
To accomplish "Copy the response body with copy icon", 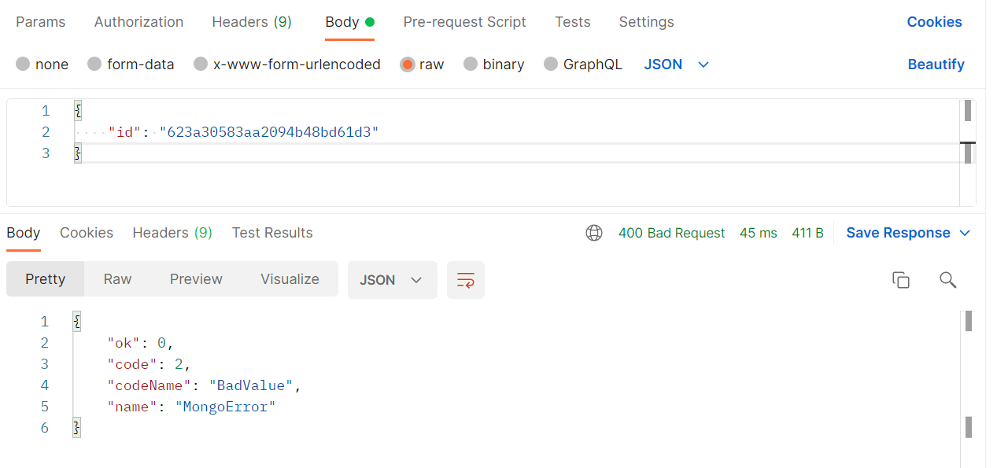I will (x=901, y=280).
